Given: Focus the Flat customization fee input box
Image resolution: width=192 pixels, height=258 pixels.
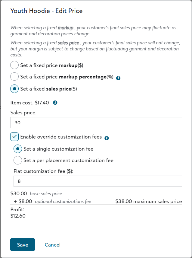Looking at the screenshot, I should [98, 181].
